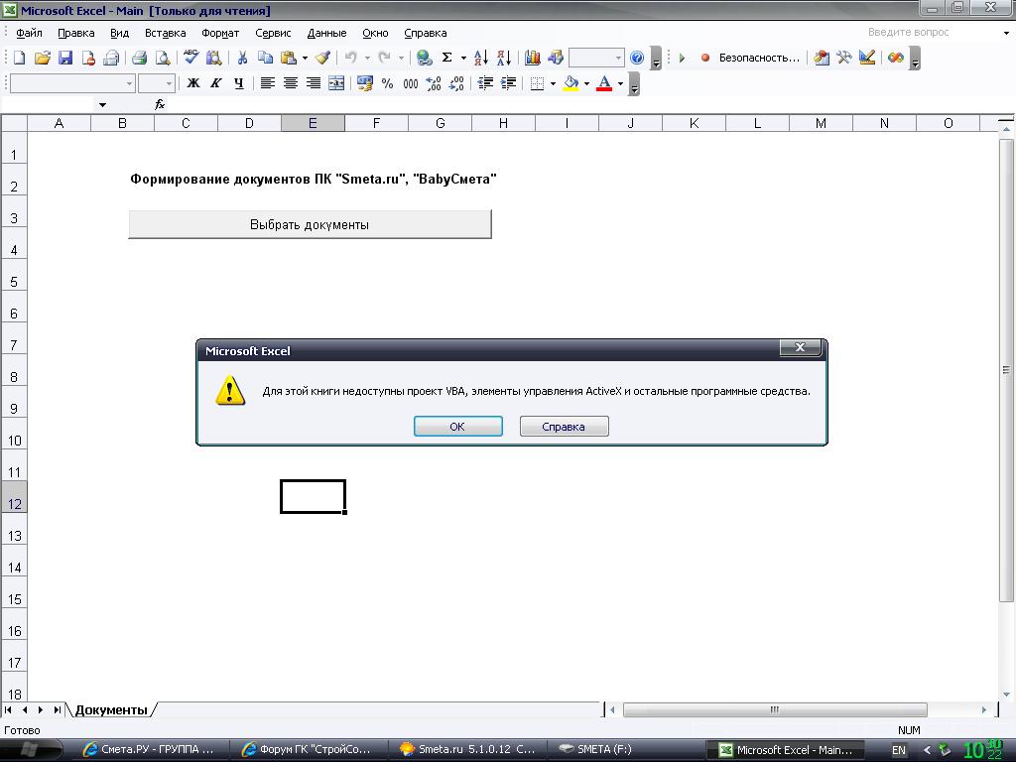Click the horizontal scrollbar thumb

(x=775, y=709)
